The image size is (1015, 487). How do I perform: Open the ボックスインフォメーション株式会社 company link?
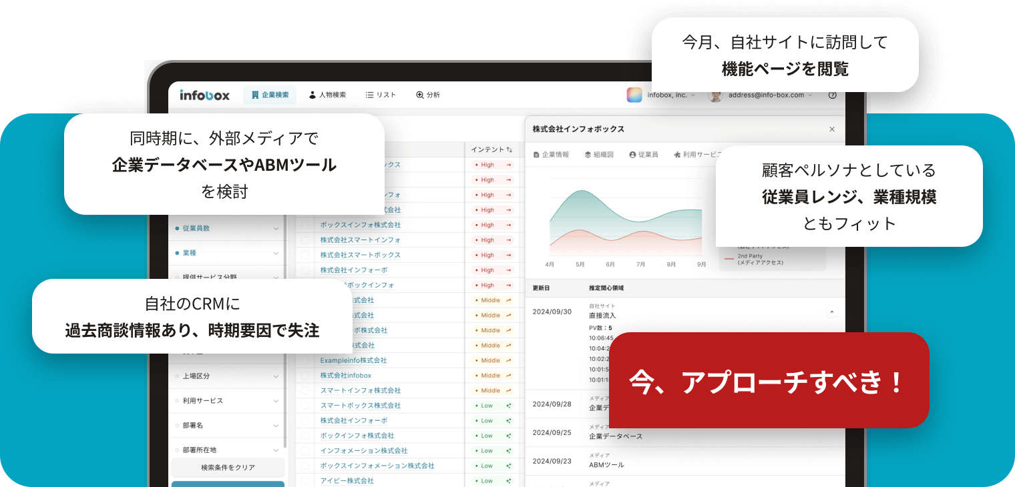coord(377,466)
